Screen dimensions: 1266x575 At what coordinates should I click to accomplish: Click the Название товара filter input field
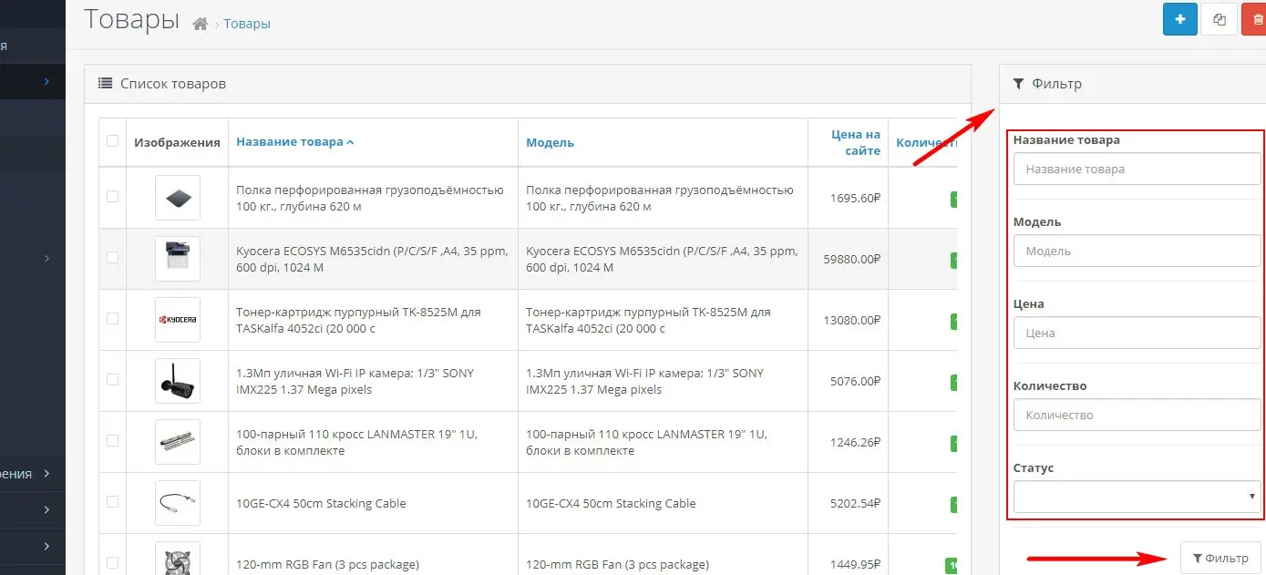[1137, 169]
